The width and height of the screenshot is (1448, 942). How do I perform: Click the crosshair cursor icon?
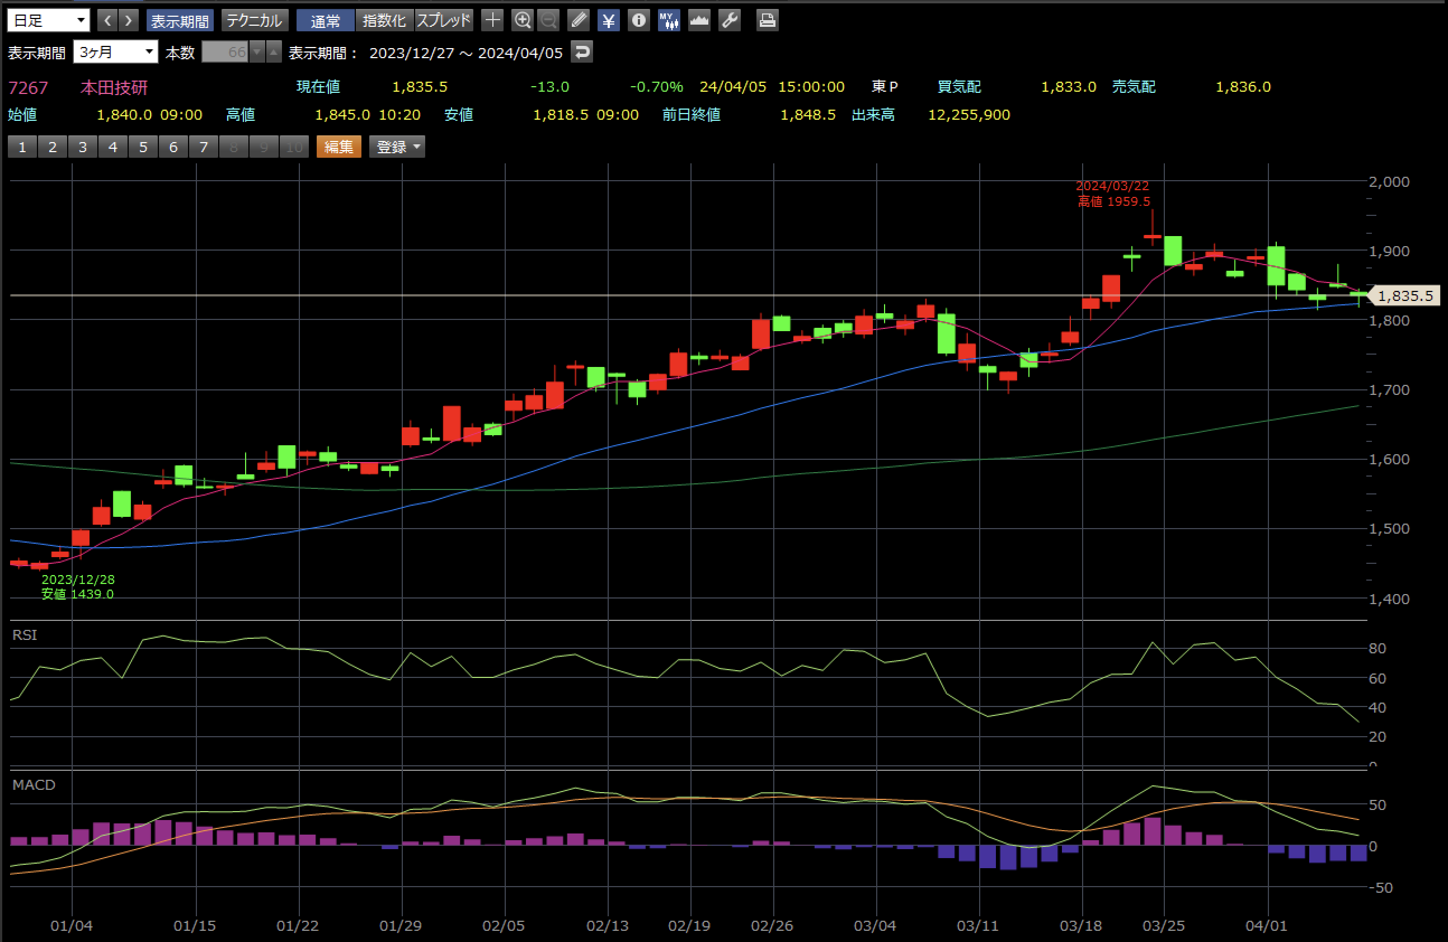point(492,21)
